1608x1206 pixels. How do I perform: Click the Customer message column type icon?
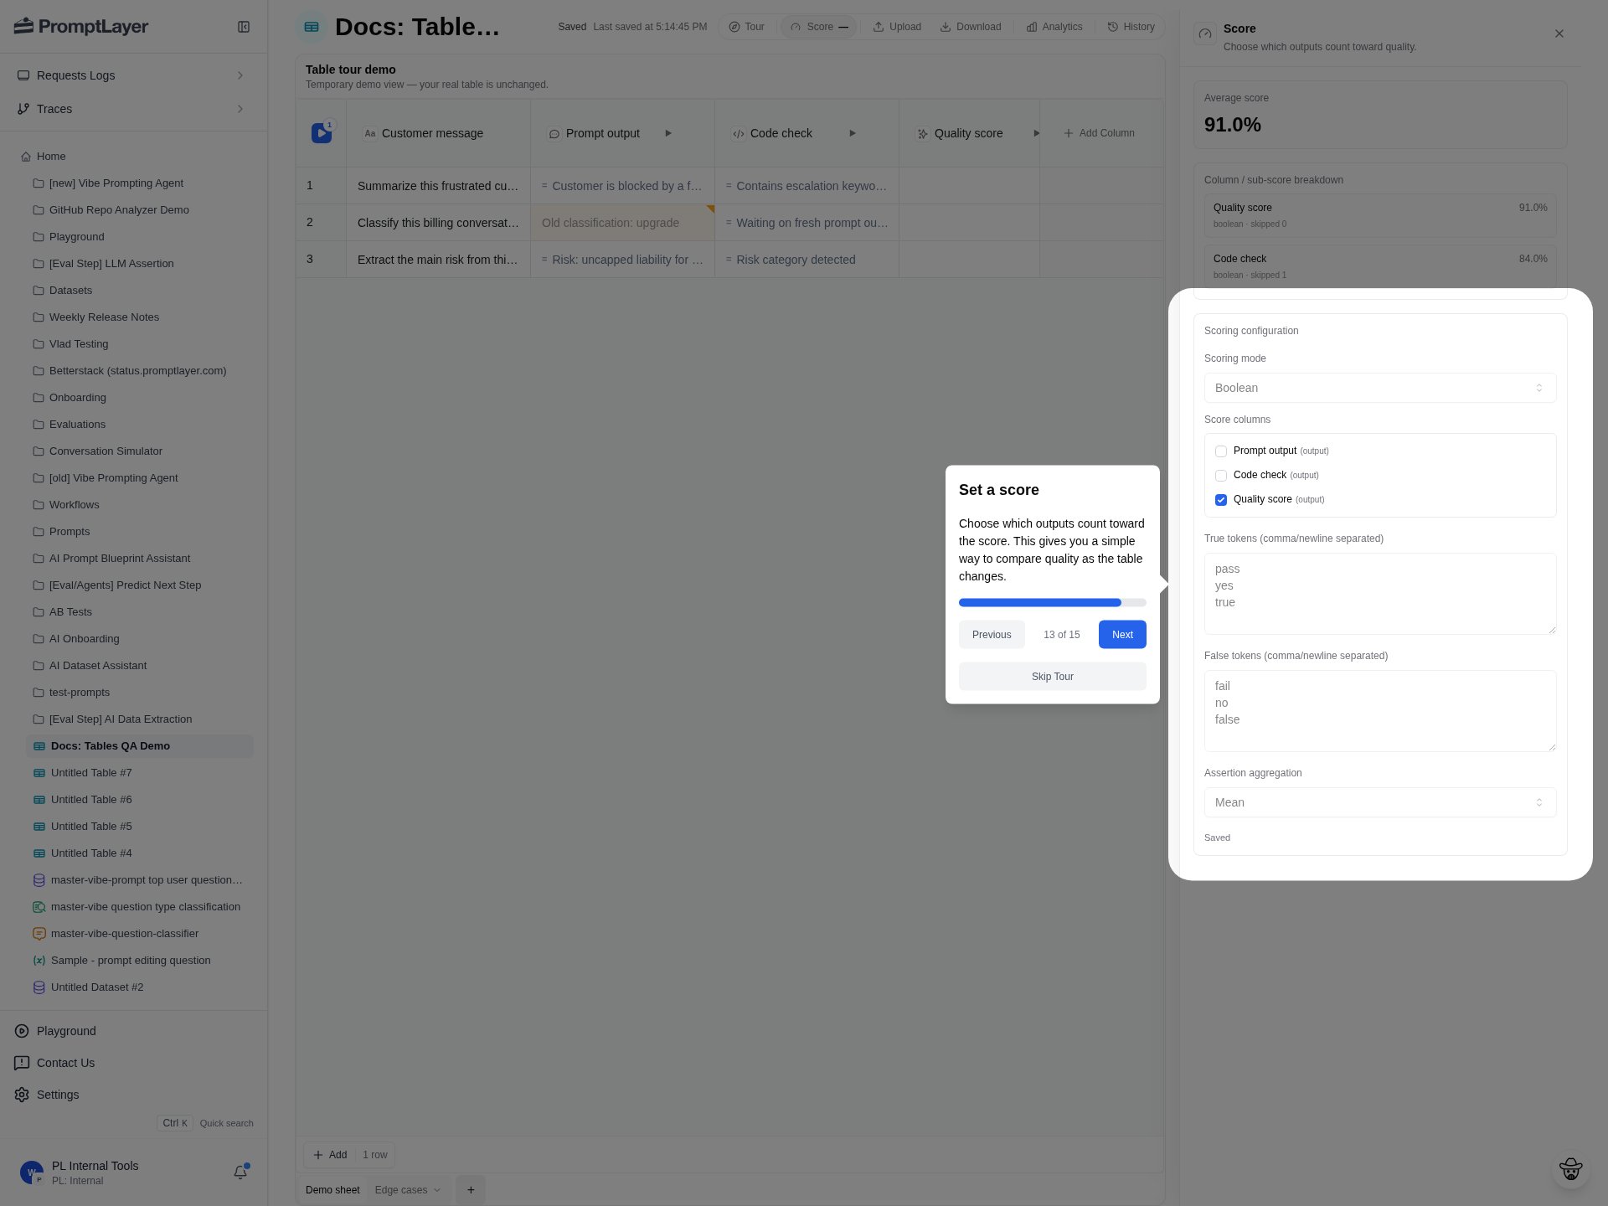pos(369,133)
